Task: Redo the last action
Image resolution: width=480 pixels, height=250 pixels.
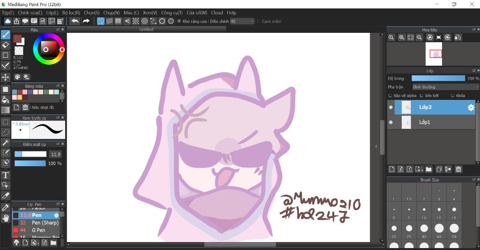Action: tap(86, 21)
